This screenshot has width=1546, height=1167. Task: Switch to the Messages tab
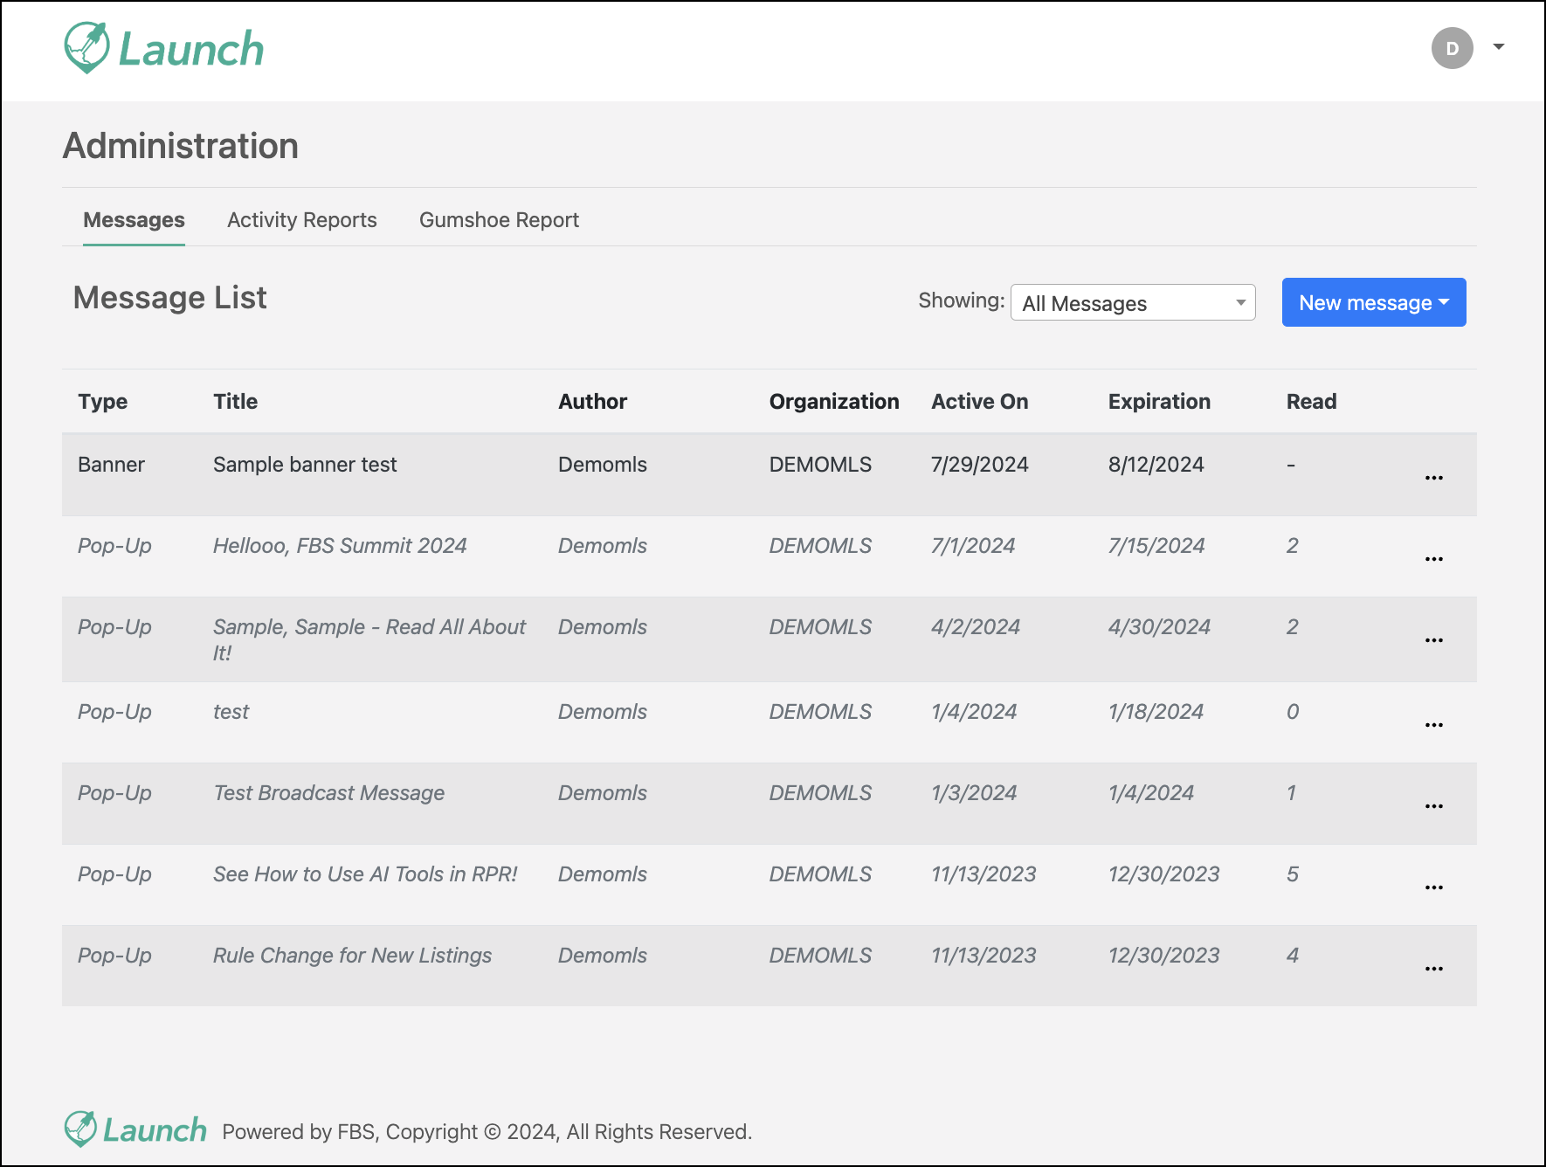[134, 220]
